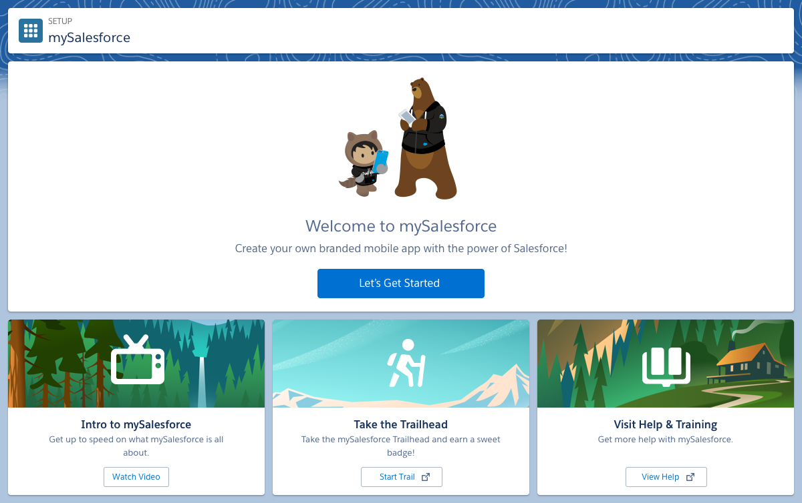
Task: Click the open book icon on the Help card
Action: pos(666,366)
